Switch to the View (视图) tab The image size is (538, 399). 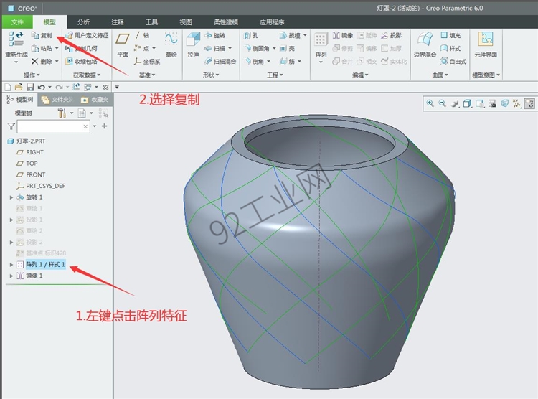click(186, 22)
